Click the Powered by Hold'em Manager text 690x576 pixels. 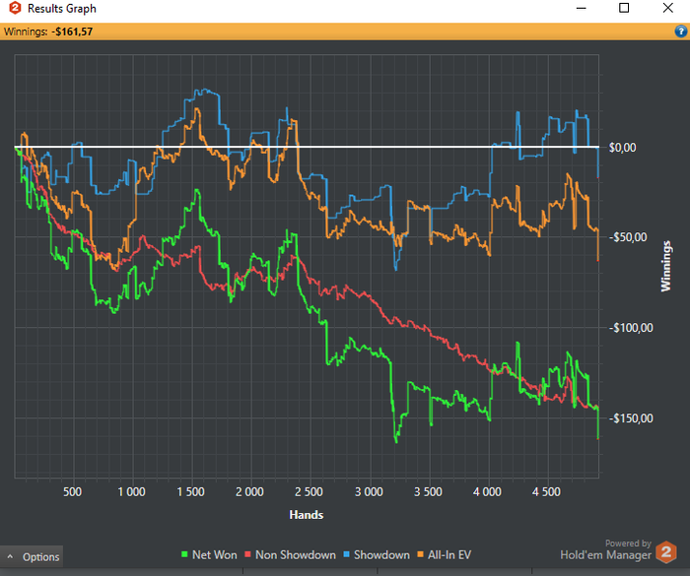tap(605, 550)
